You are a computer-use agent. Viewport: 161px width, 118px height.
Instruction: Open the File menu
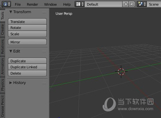coord(18,4)
